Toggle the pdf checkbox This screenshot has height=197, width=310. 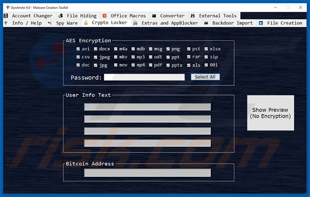click(x=151, y=65)
